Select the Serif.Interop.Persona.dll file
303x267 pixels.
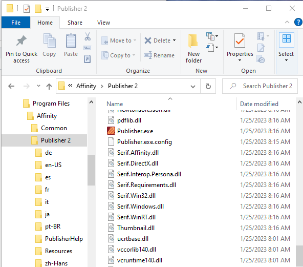[149, 174]
